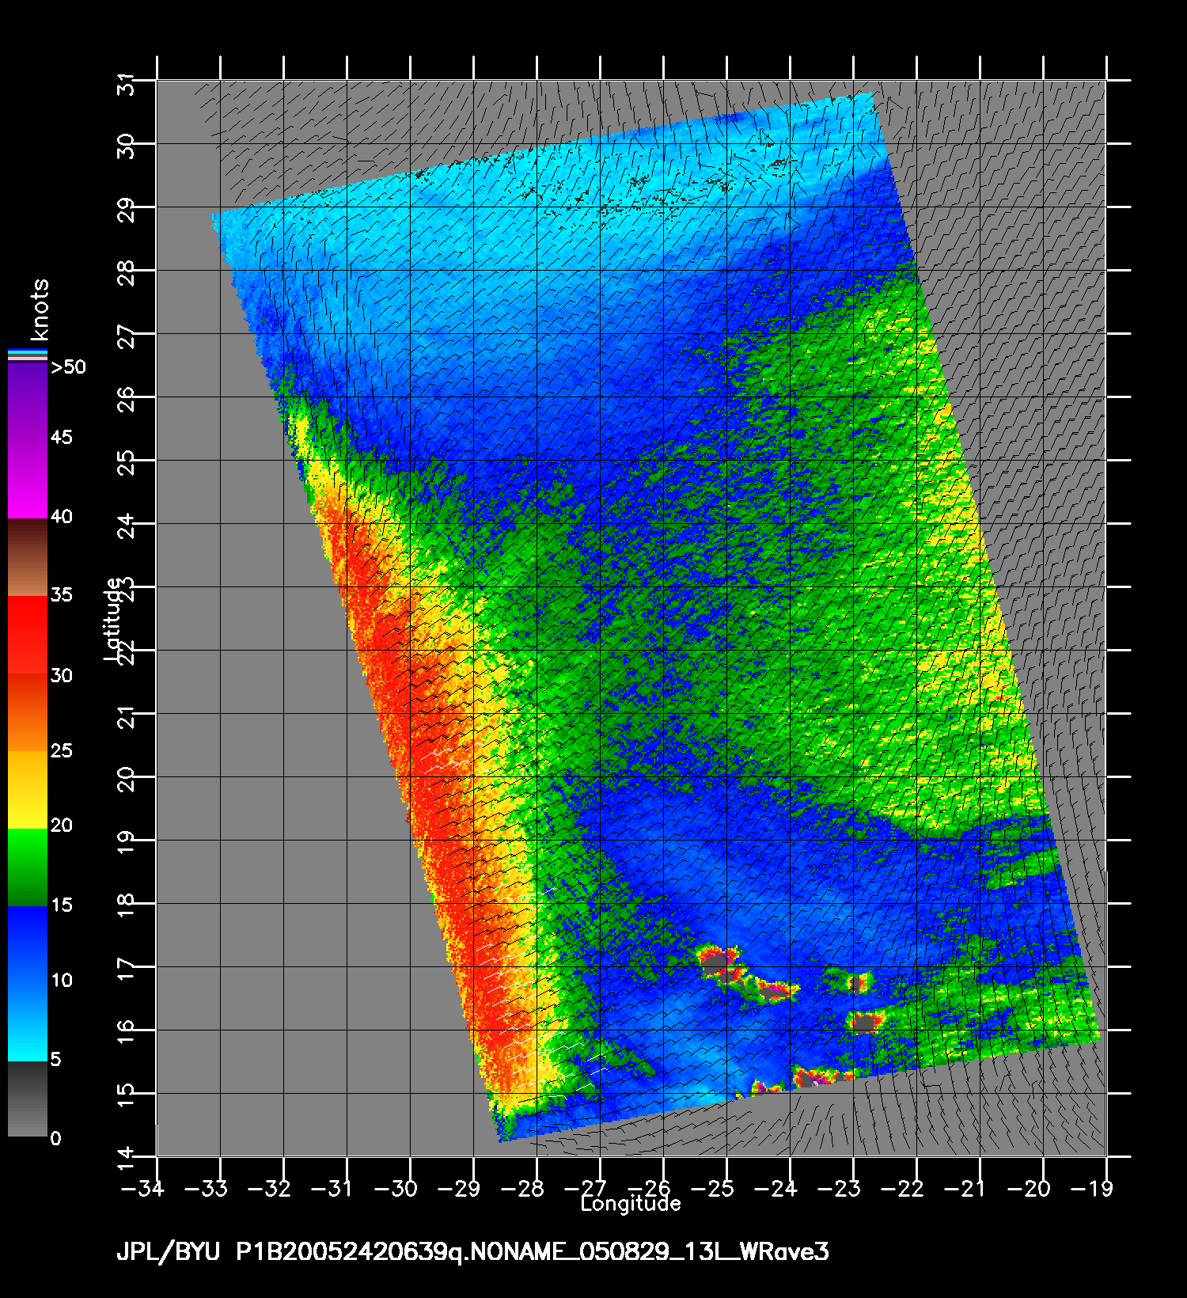The image size is (1187, 1298).
Task: Click the '20' color bar label
Action: coord(62,825)
